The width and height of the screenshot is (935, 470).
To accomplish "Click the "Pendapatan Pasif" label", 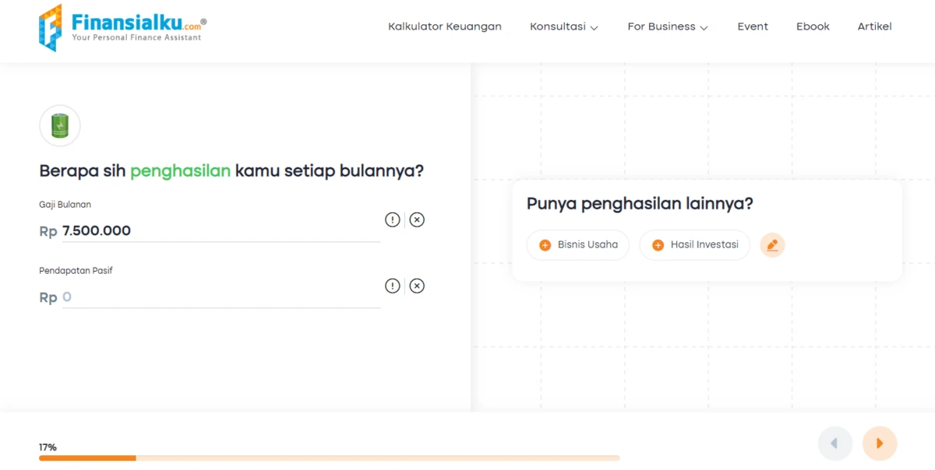I will click(x=76, y=271).
